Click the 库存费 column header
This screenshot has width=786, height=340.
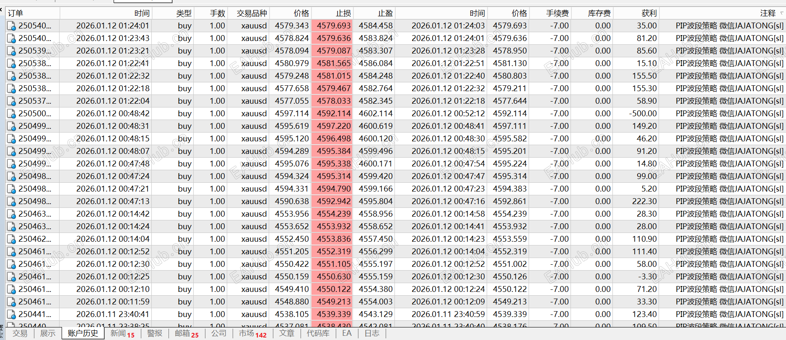click(592, 13)
